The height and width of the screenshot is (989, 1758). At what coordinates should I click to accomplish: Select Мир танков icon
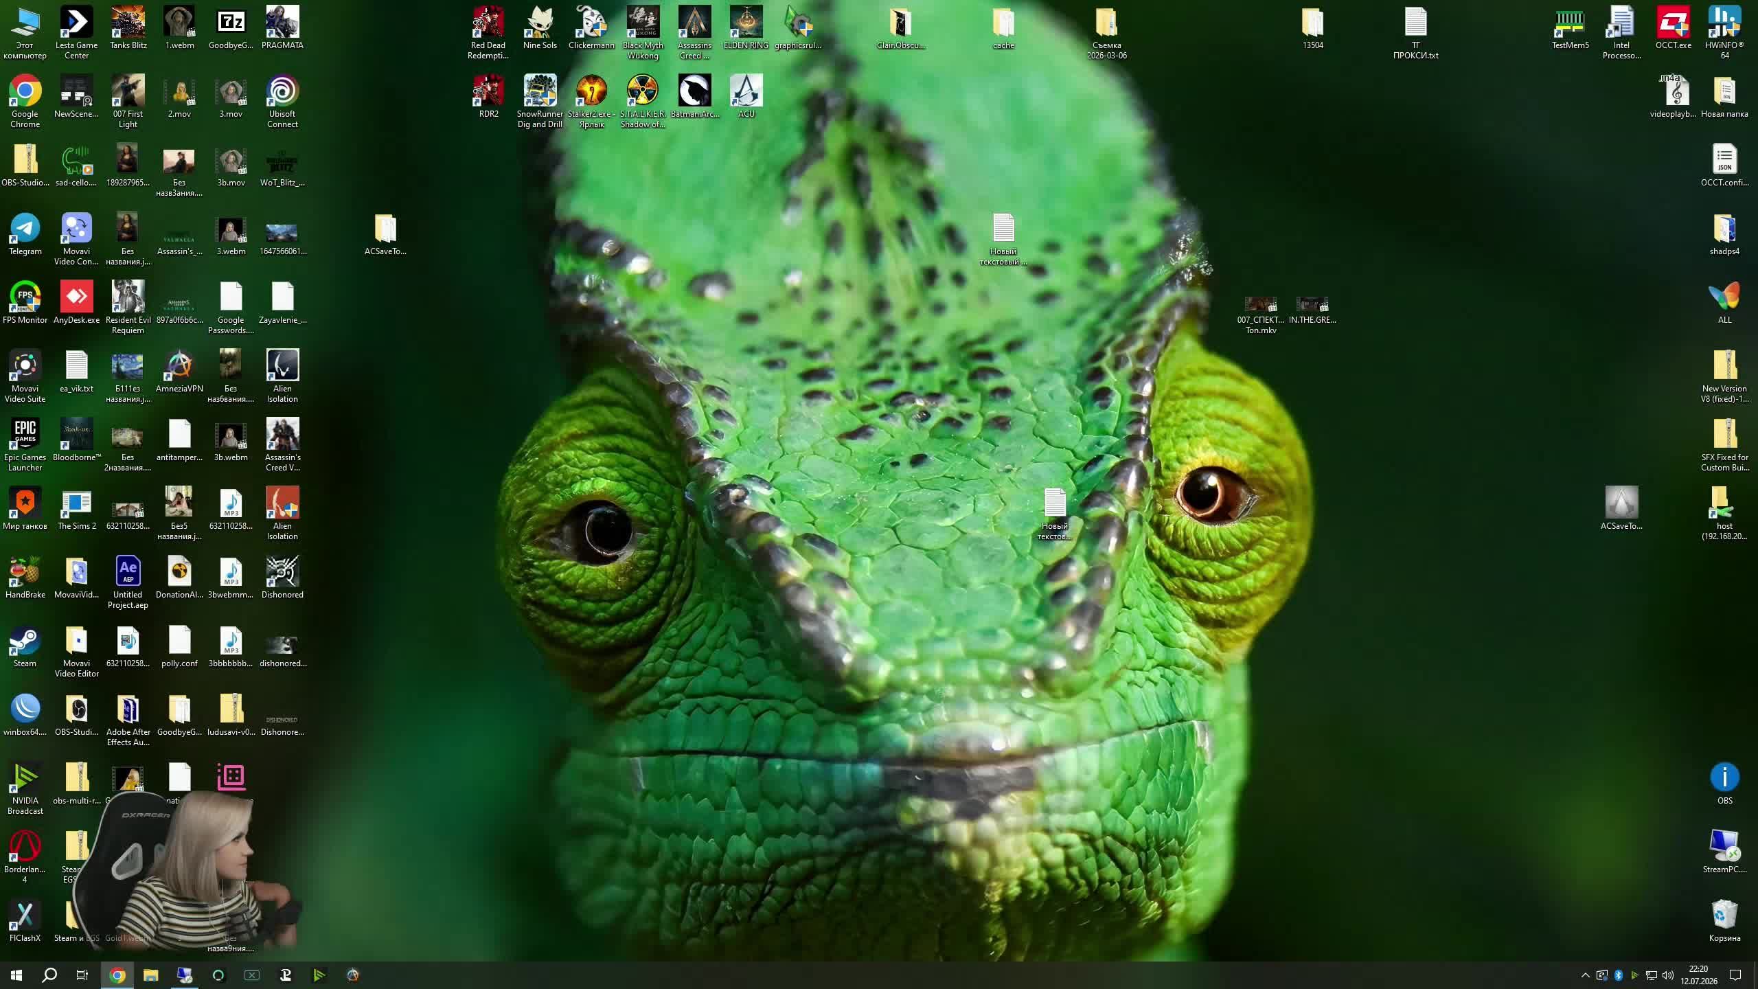pyautogui.click(x=25, y=508)
